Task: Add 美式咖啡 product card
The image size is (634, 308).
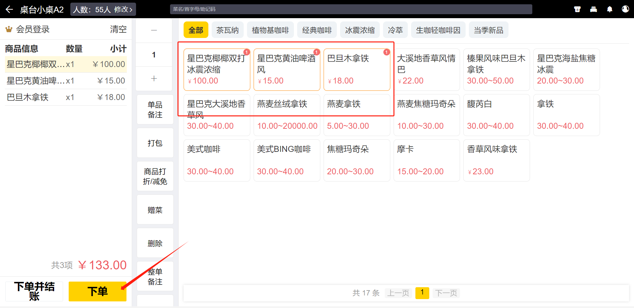Action: pyautogui.click(x=217, y=160)
